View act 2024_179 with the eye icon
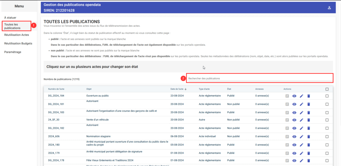The image size is (341, 166). point(294,153)
